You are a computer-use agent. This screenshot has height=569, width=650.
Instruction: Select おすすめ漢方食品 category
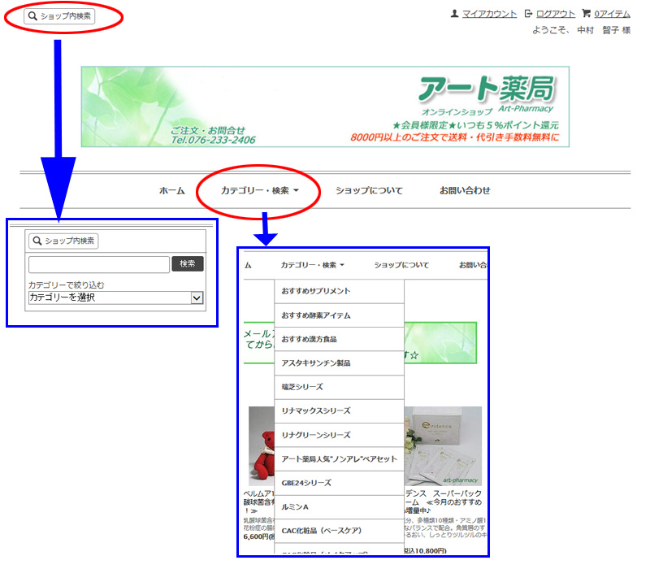[339, 339]
